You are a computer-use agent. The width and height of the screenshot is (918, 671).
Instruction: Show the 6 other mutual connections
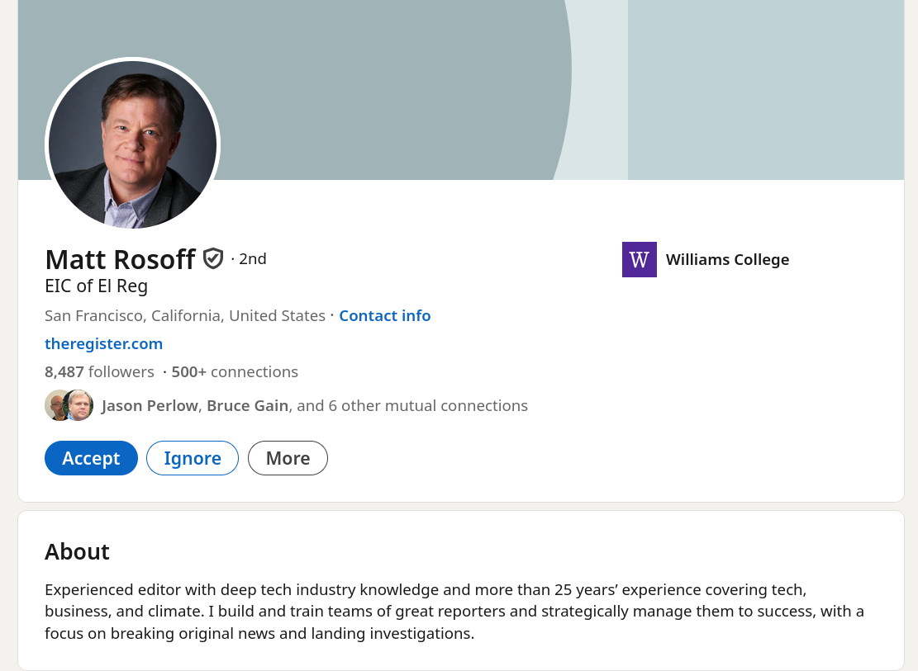pos(411,405)
